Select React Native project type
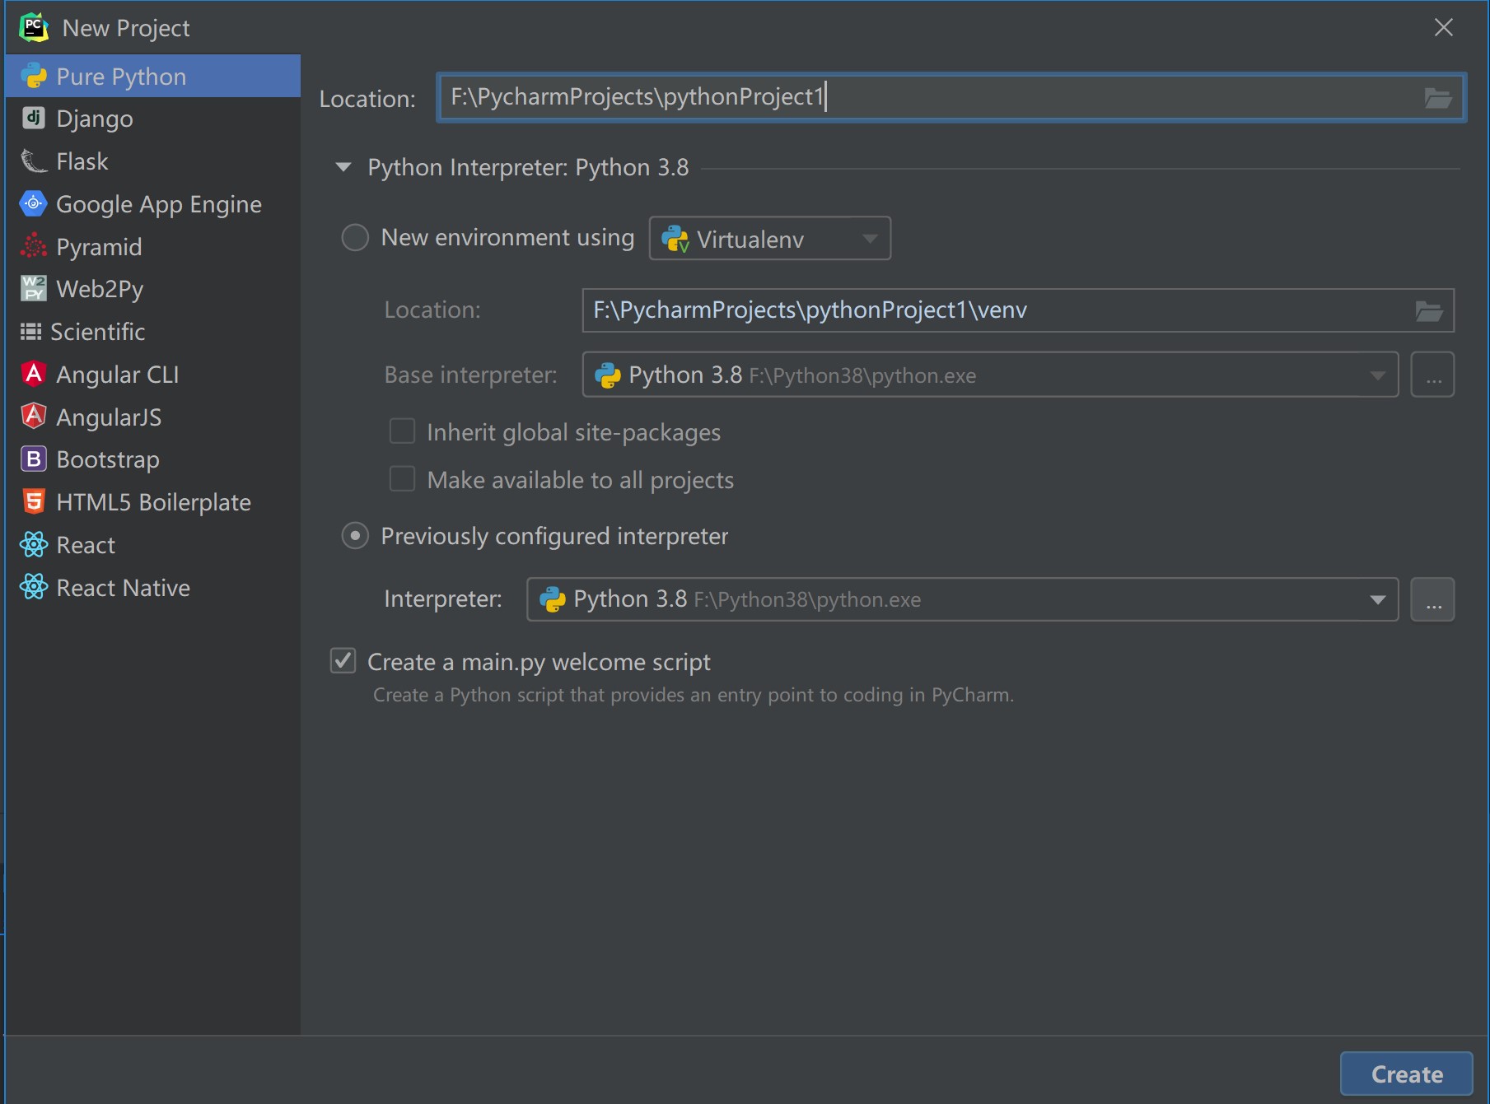Image resolution: width=1490 pixels, height=1104 pixels. coord(123,588)
